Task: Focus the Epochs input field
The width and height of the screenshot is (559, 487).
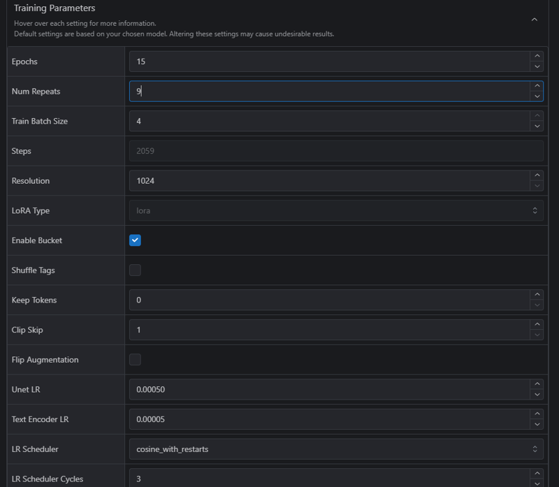Action: click(329, 61)
